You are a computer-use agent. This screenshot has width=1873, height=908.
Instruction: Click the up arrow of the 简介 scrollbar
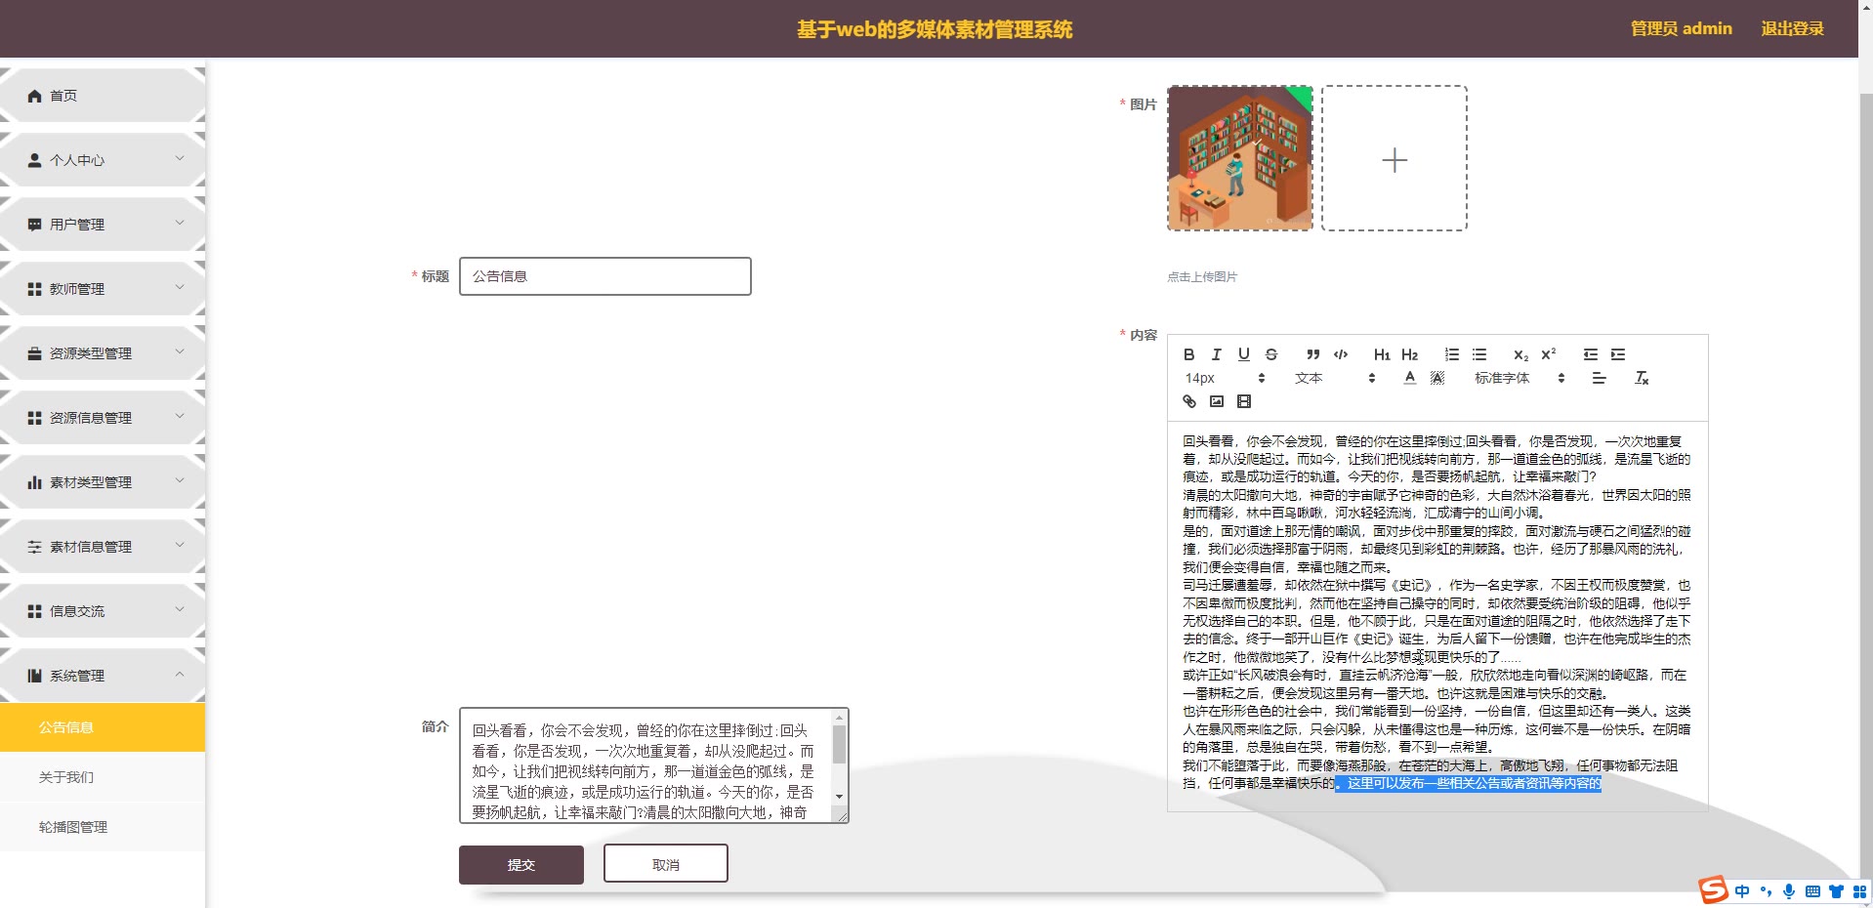839,718
